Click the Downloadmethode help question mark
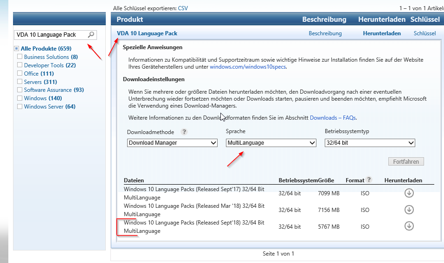This screenshot has width=444, height=263. 184,132
